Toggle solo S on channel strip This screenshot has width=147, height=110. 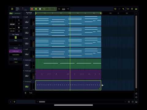[19, 20]
